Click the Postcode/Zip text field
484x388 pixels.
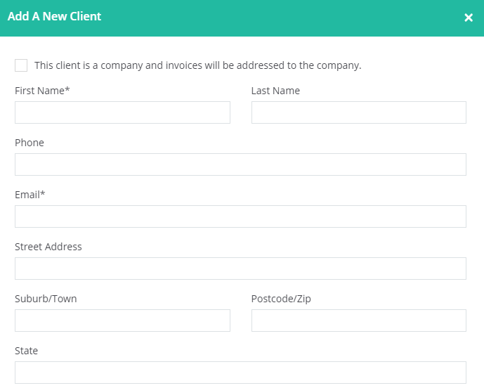click(359, 321)
